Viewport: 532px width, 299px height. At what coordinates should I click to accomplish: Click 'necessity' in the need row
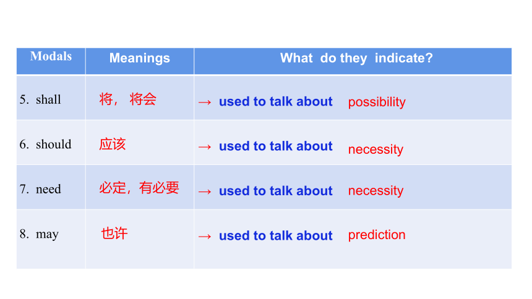pyautogui.click(x=375, y=191)
